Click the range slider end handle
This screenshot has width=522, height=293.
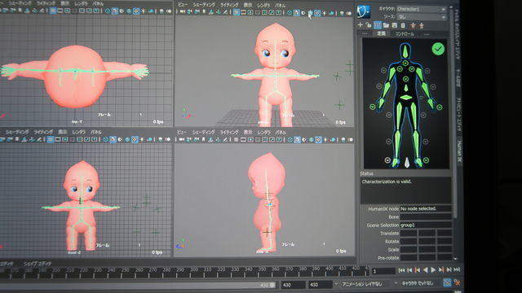tap(272, 285)
